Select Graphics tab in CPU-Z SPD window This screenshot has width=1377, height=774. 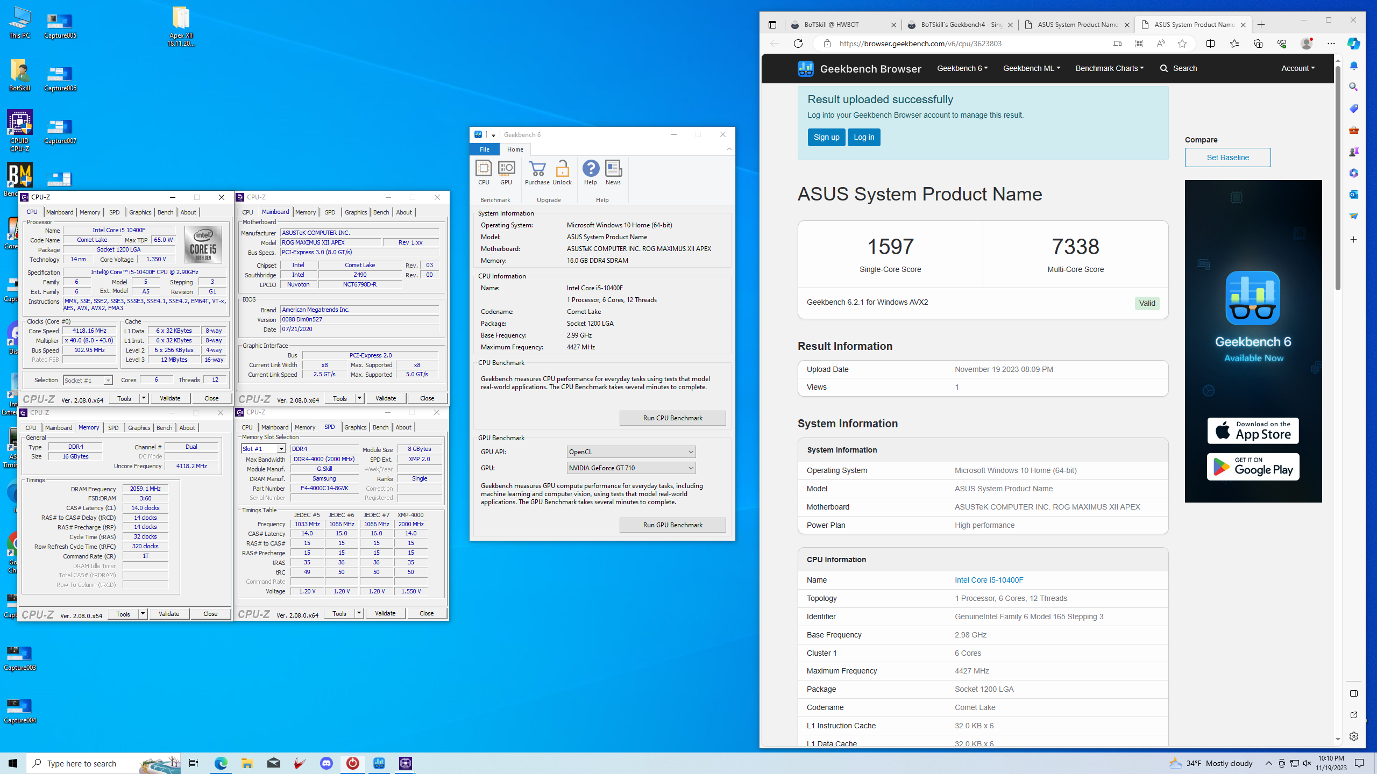tap(355, 427)
